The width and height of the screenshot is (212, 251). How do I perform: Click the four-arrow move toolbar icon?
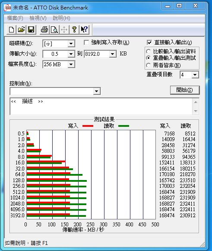(x=64, y=29)
